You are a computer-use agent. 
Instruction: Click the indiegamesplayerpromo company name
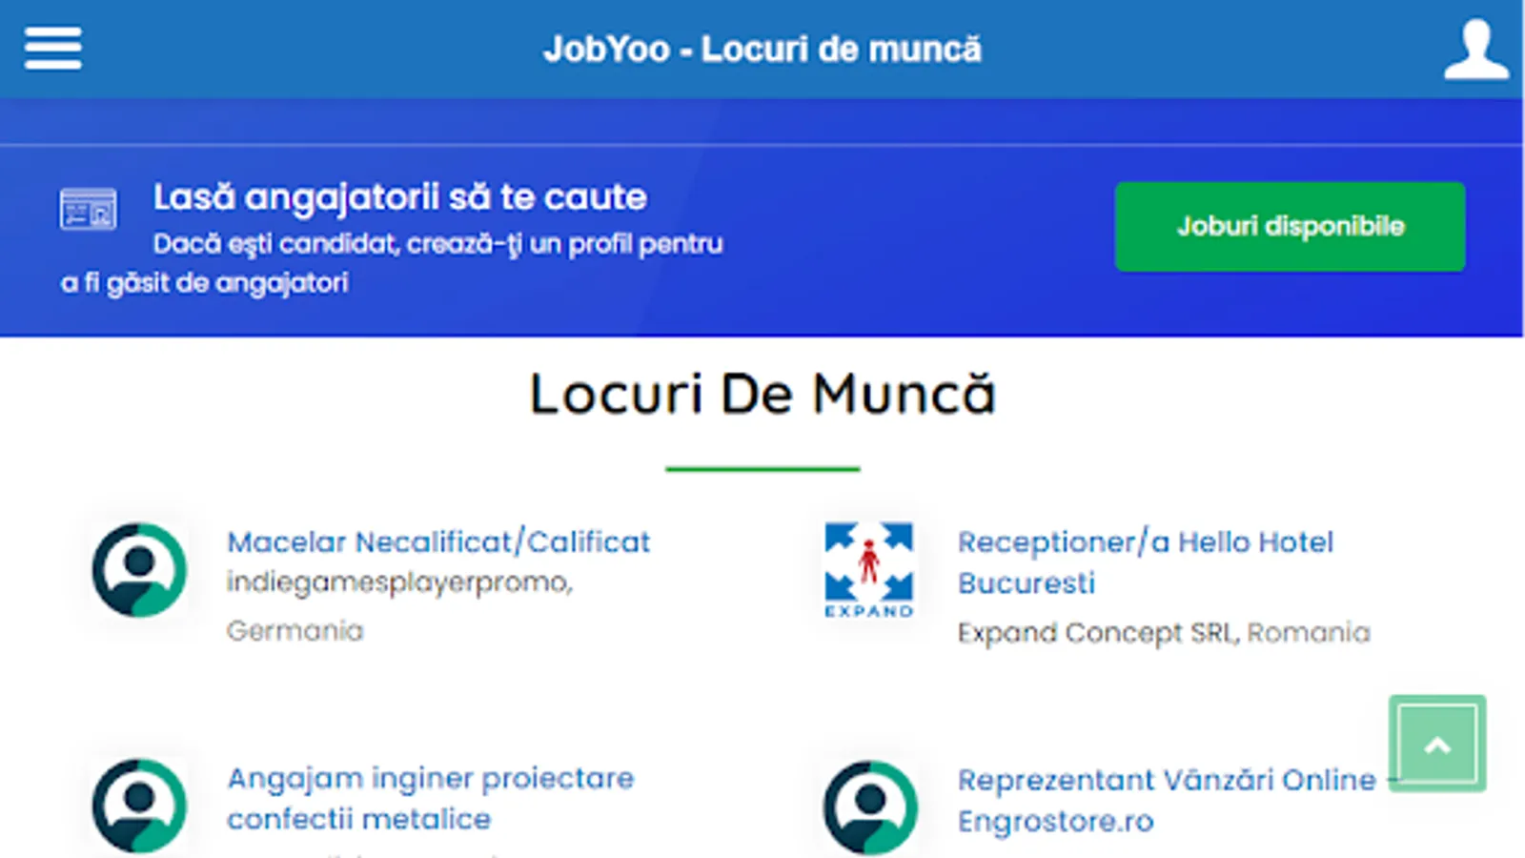pos(399,582)
